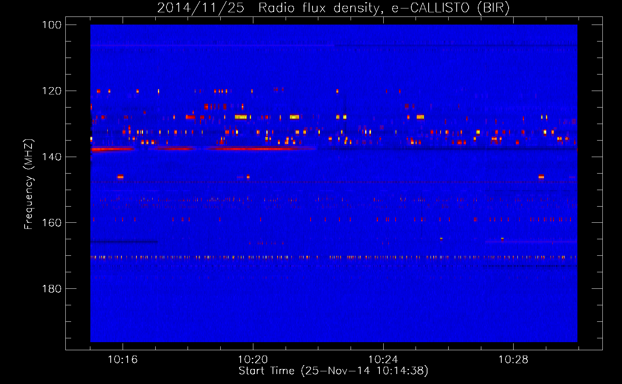Click the "Start Time (25-Nov-14 10:14:38)" caption
Image resolution: width=622 pixels, height=384 pixels.
pyautogui.click(x=333, y=371)
